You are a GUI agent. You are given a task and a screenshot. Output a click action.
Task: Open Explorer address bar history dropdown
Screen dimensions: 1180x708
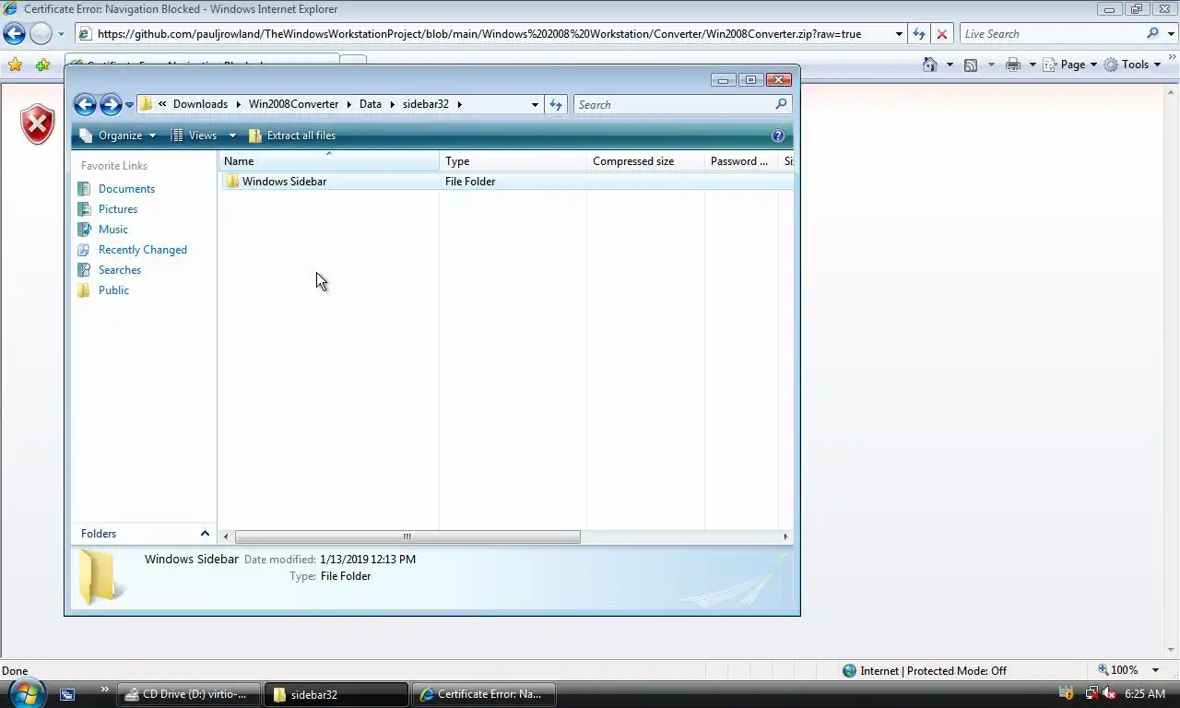pos(535,105)
